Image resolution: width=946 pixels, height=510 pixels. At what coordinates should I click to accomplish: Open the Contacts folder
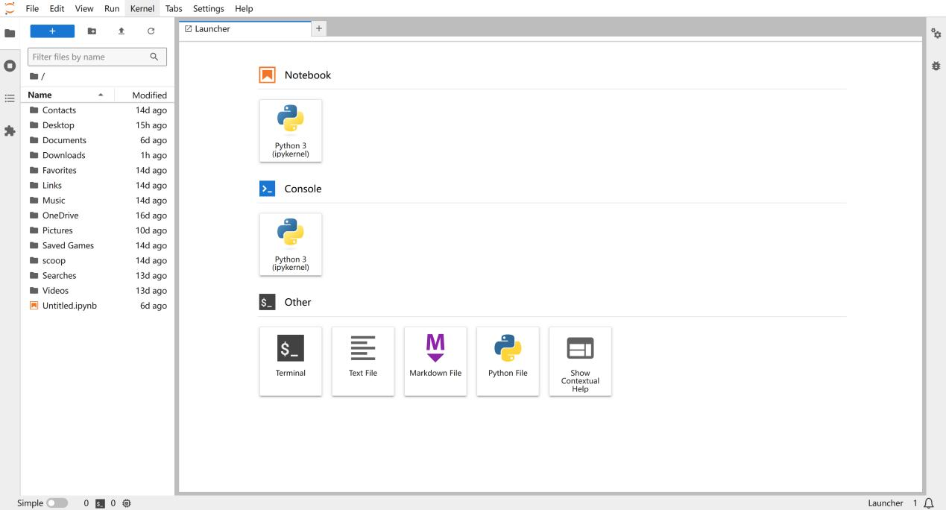tap(99, 110)
